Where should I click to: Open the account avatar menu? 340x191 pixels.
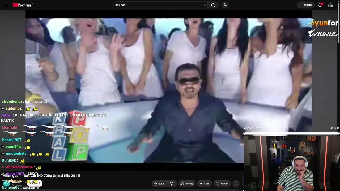(x=330, y=5)
